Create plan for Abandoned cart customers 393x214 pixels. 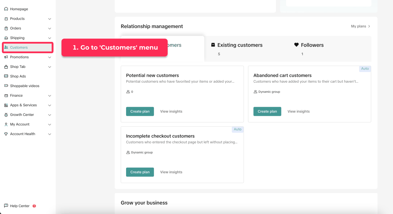[267, 111]
